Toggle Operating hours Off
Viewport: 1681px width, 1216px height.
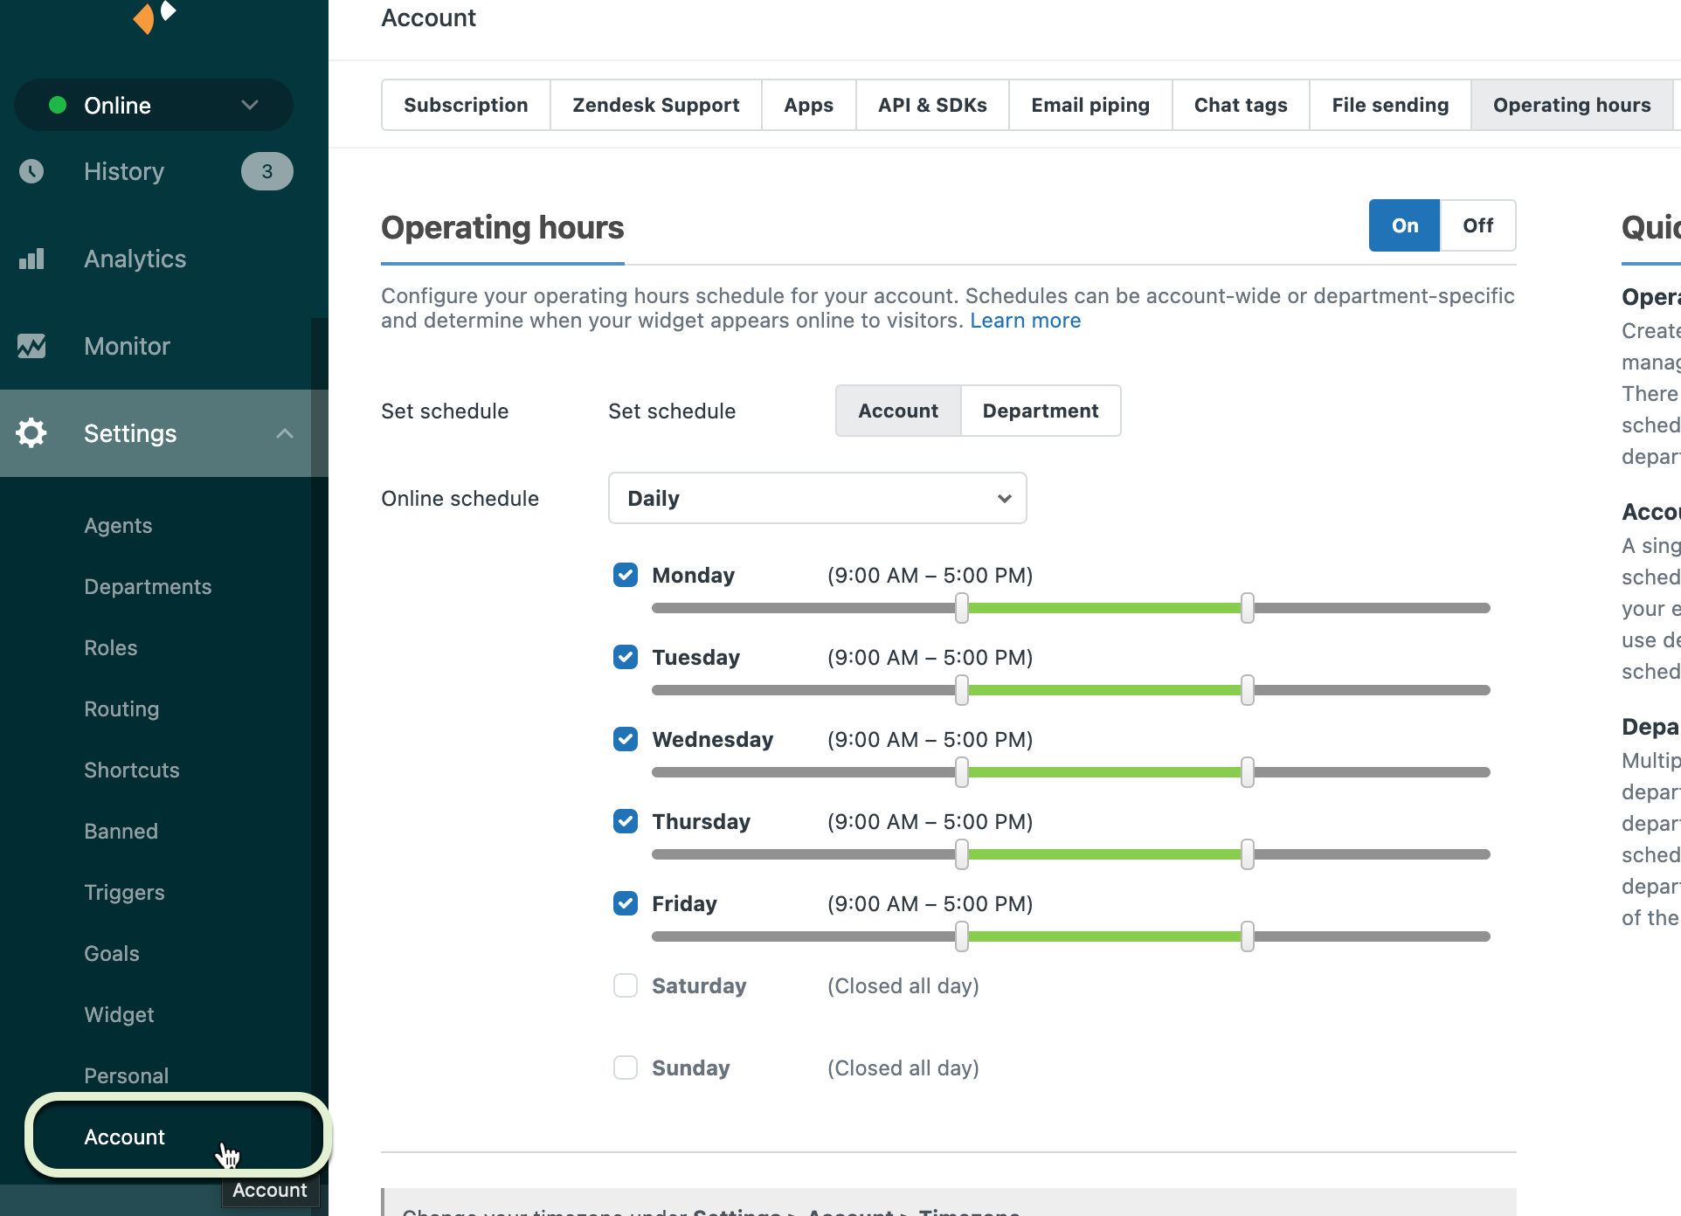pyautogui.click(x=1477, y=225)
